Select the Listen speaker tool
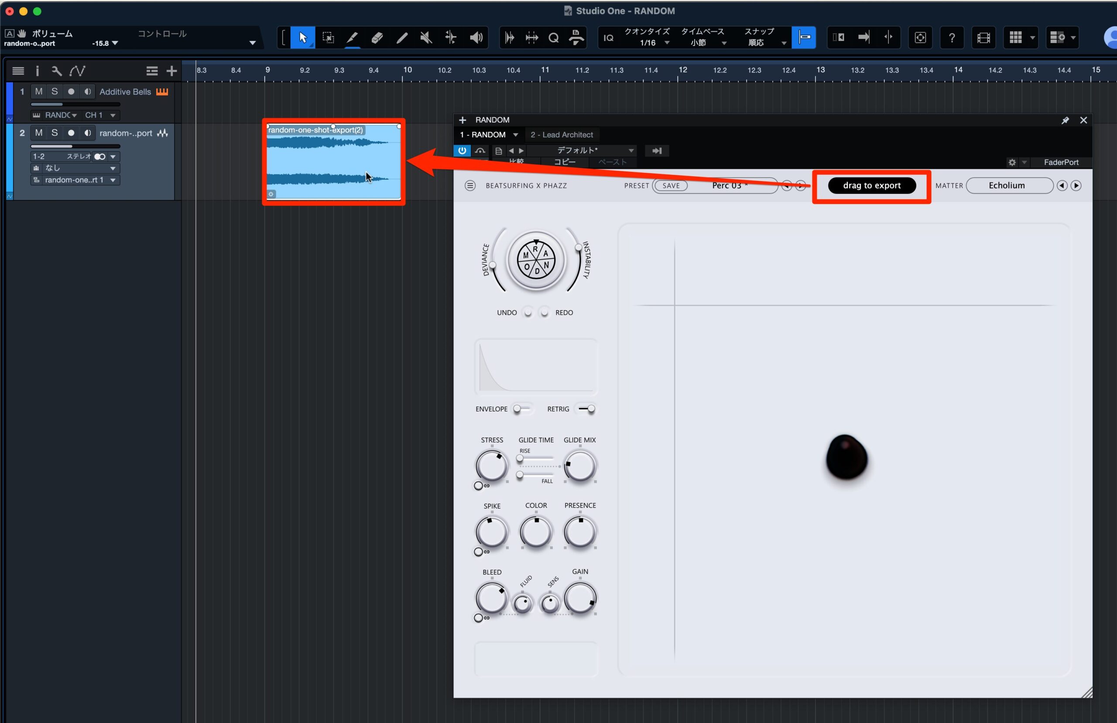1117x723 pixels. (x=476, y=38)
